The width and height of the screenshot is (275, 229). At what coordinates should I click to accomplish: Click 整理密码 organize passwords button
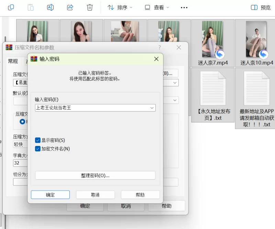coord(95,175)
